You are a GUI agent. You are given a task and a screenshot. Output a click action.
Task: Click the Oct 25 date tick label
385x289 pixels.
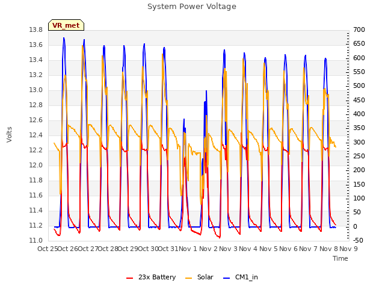click(x=48, y=249)
